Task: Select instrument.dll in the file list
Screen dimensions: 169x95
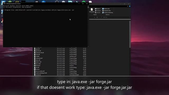Action: 39,58
